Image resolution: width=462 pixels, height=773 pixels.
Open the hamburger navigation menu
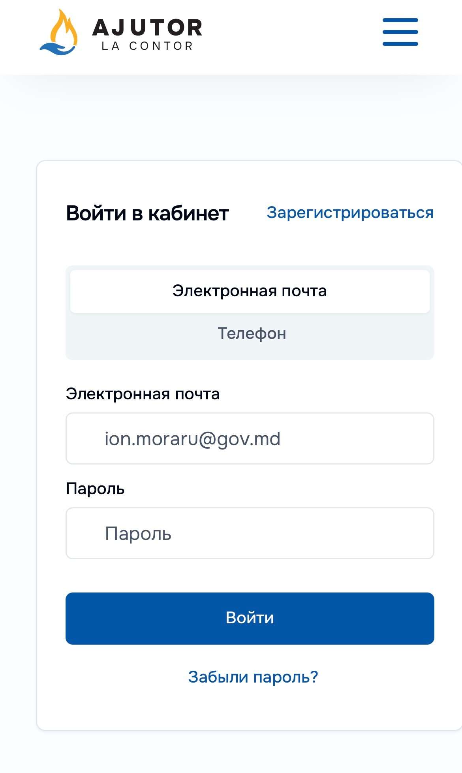pos(400,32)
